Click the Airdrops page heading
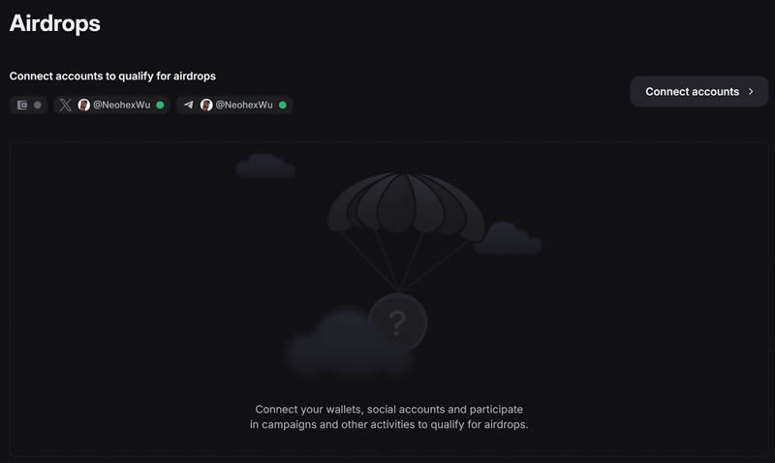775x463 pixels. click(55, 23)
